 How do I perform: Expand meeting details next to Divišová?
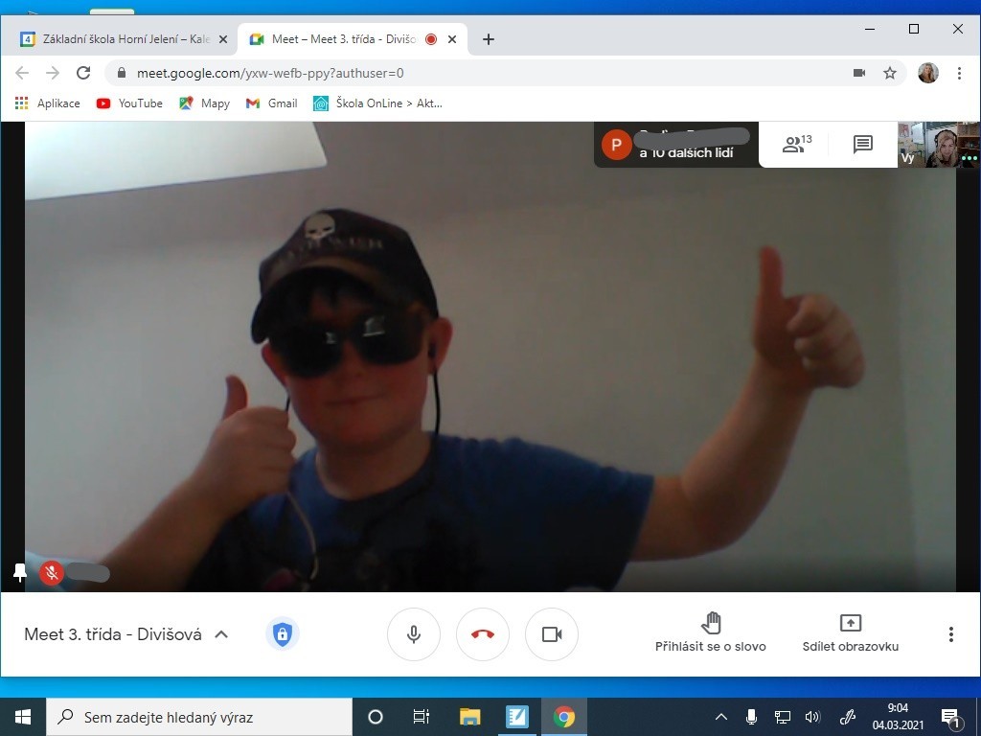tap(221, 634)
